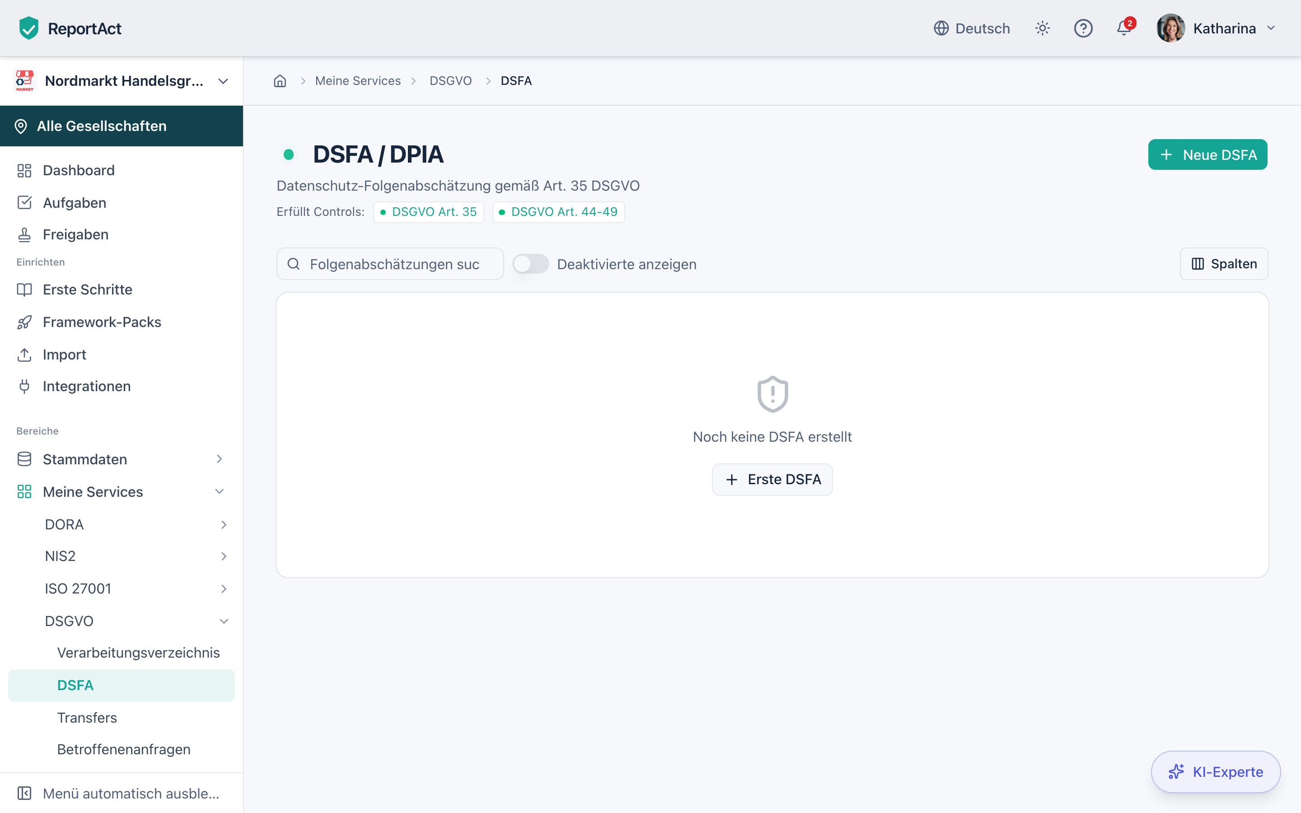The width and height of the screenshot is (1301, 813).
Task: Click the Spalten columns icon
Action: pyautogui.click(x=1198, y=264)
